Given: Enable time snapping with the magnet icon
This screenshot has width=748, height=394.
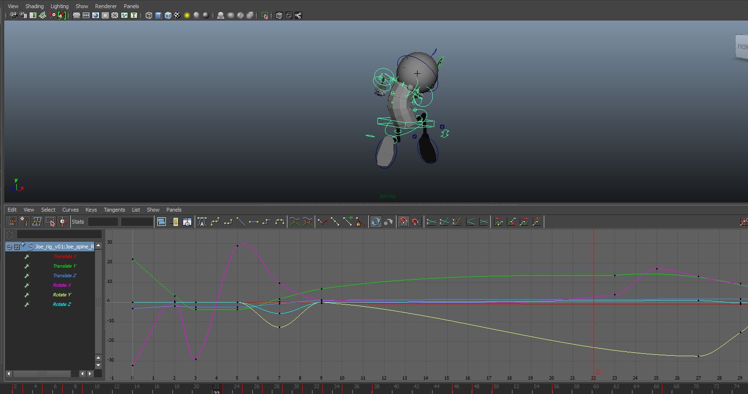Looking at the screenshot, I should coord(403,221).
